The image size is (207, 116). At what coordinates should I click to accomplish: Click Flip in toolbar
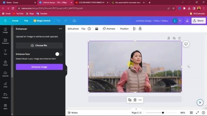[83, 29]
